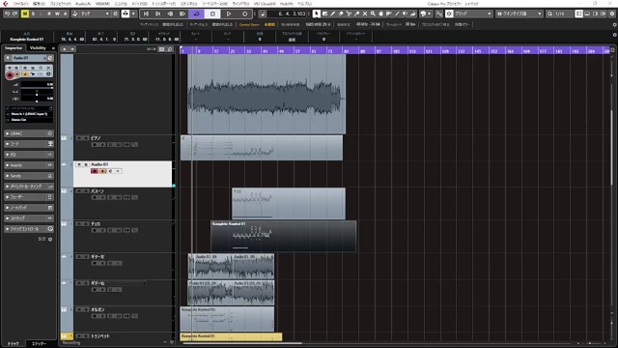
Task: Select the Split scissors tool
Action: pyautogui.click(x=349, y=14)
